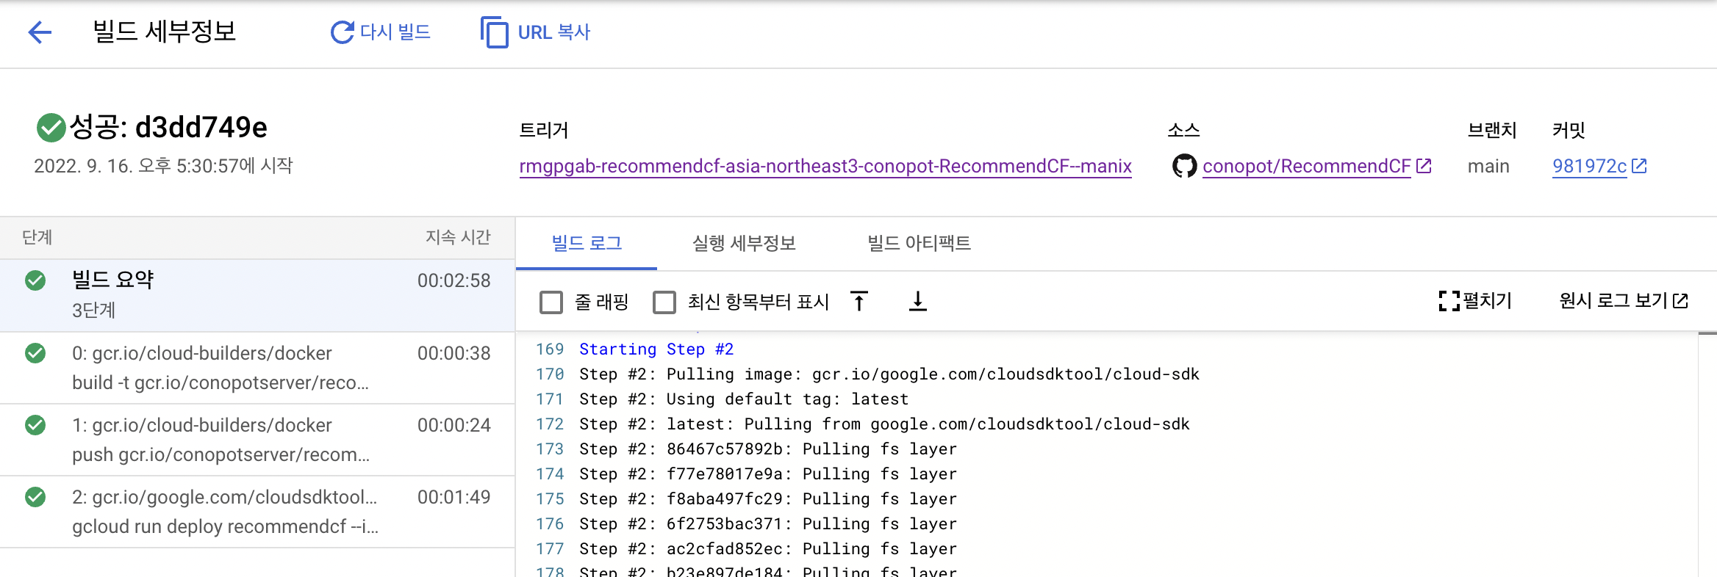Click green check icon for step 1 docker push
The width and height of the screenshot is (1717, 577).
click(35, 425)
